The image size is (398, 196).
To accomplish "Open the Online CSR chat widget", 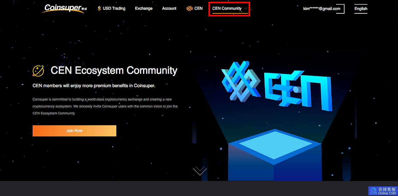I will 383,191.
